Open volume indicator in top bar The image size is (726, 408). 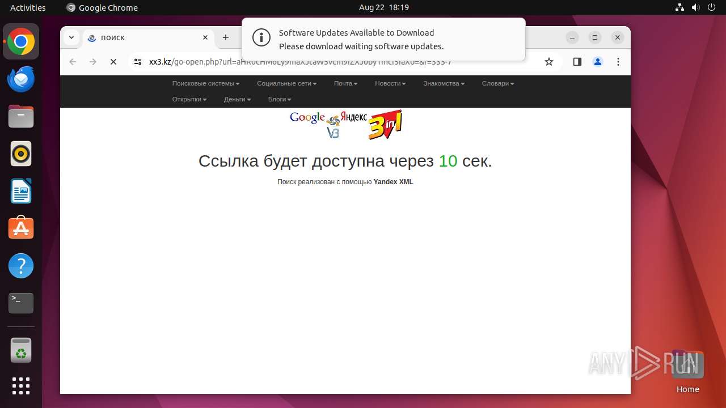click(695, 7)
